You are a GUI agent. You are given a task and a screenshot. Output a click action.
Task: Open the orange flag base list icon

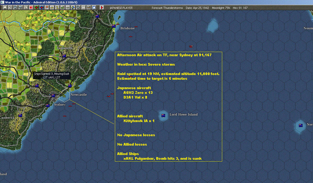tap(47, 8)
